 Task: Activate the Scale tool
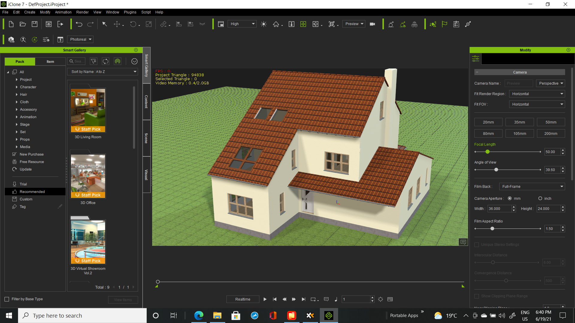(149, 24)
